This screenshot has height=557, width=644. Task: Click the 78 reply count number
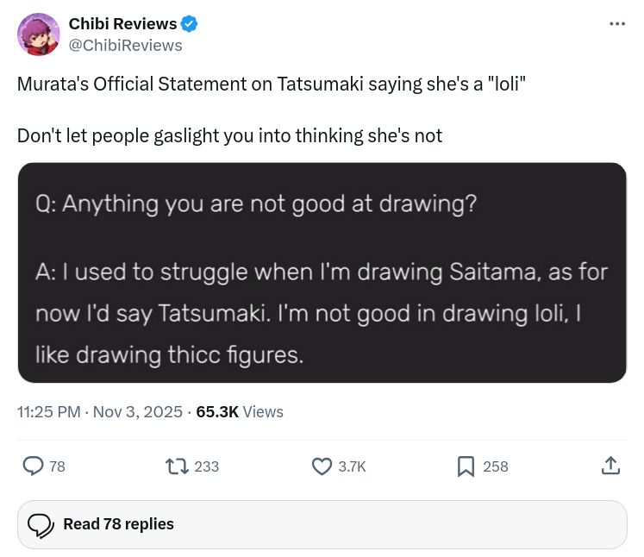click(x=58, y=466)
